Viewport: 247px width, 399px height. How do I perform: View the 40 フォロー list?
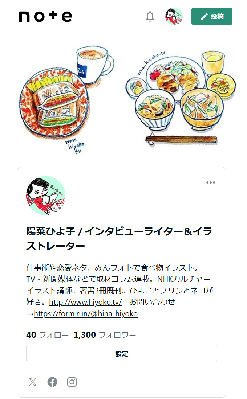pos(47,335)
